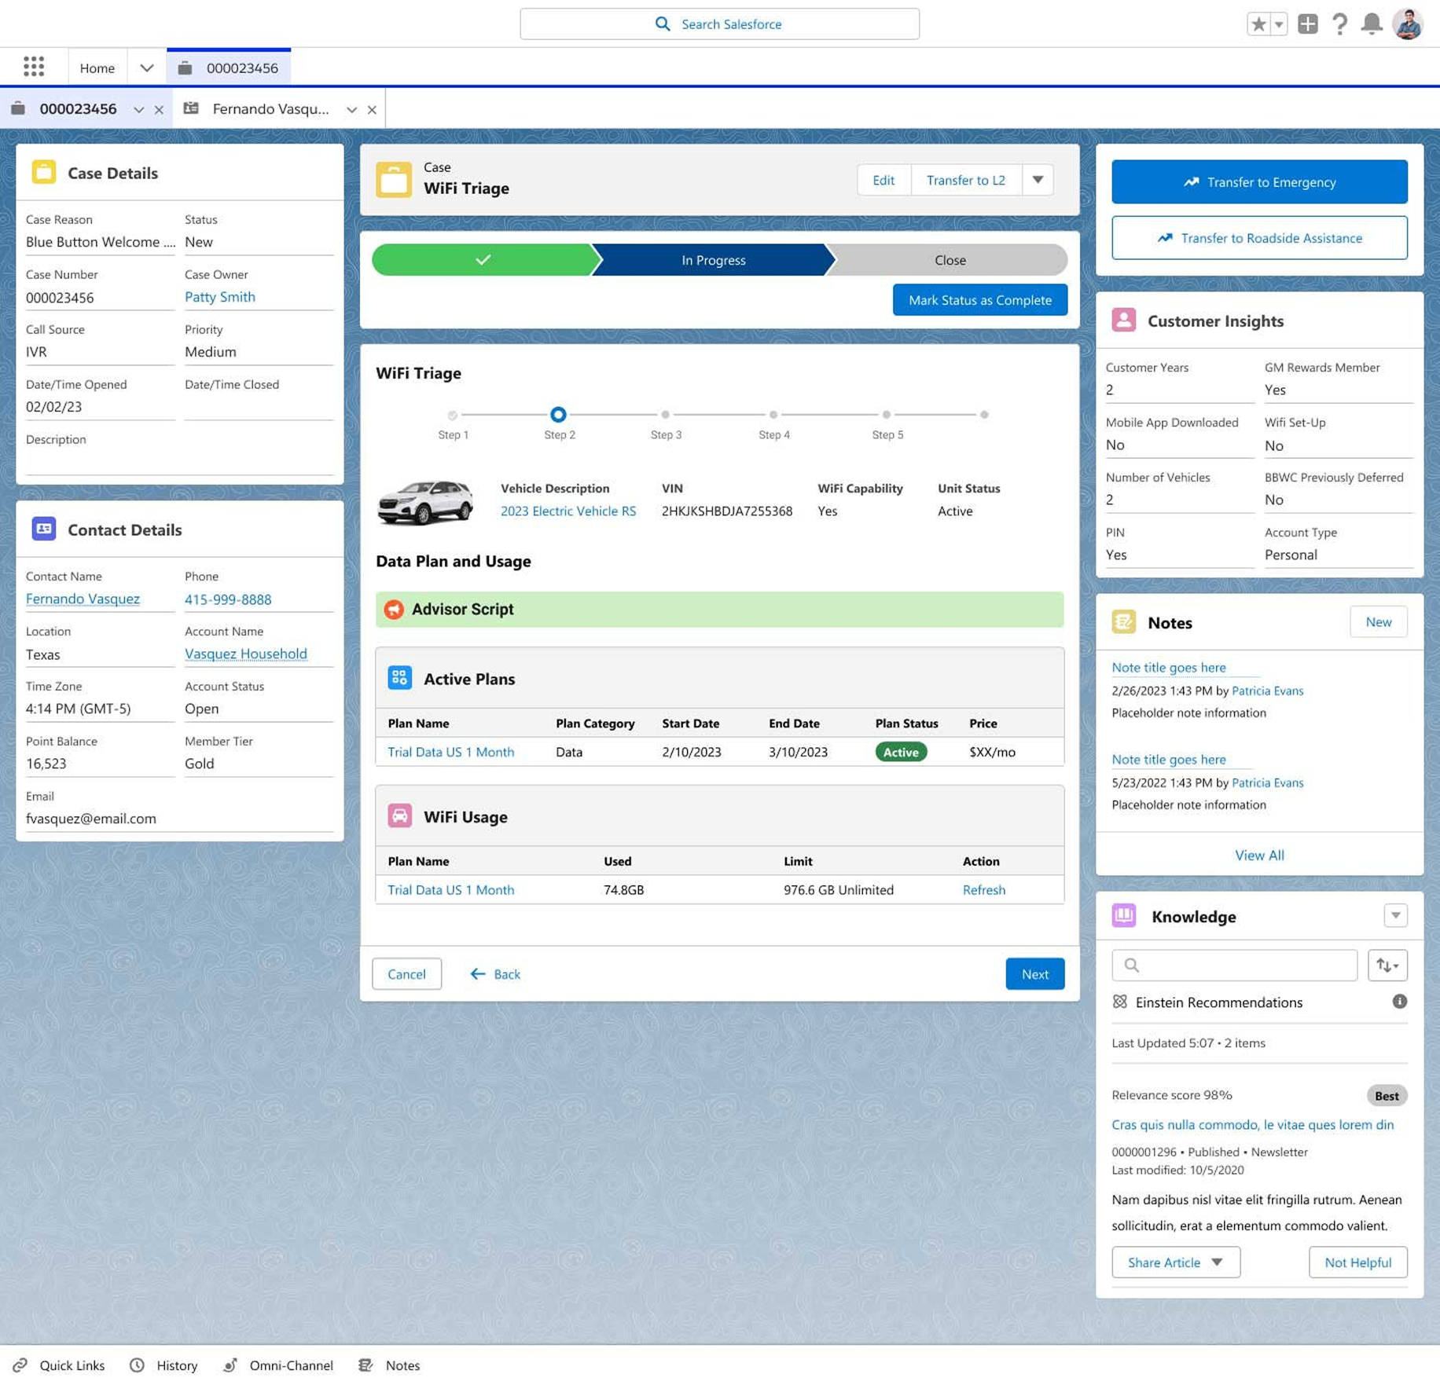
Task: Go Back to previous step
Action: tap(495, 973)
